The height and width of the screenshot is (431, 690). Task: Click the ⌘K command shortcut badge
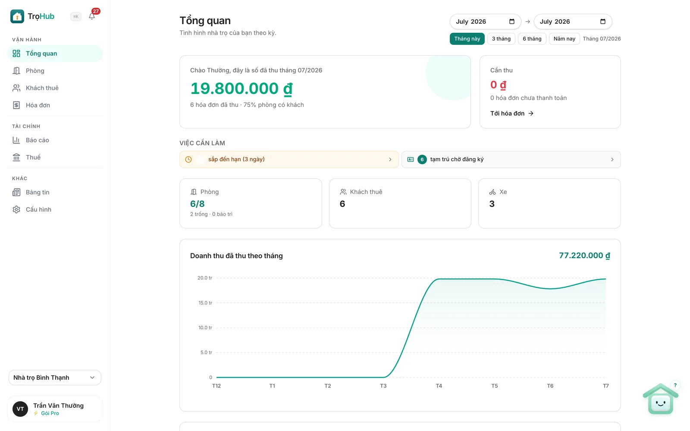click(76, 16)
